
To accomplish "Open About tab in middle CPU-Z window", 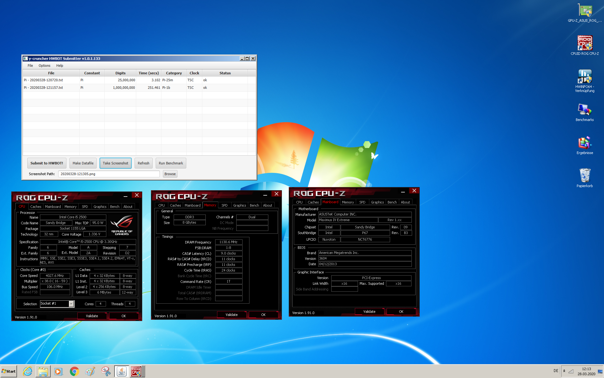I will [268, 205].
